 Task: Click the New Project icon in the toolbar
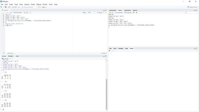6,7
